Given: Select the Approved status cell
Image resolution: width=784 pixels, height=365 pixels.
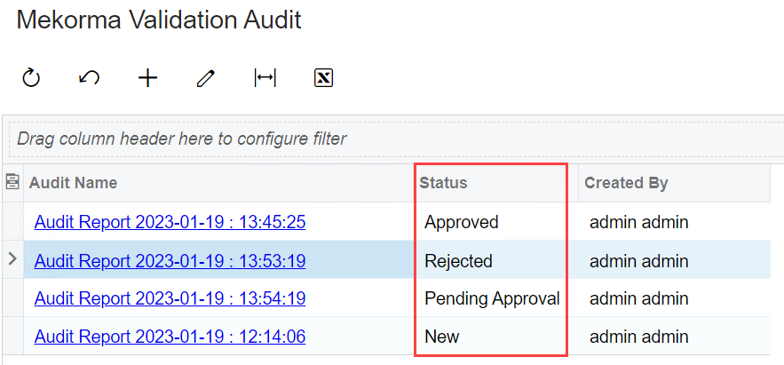Looking at the screenshot, I should point(462,222).
